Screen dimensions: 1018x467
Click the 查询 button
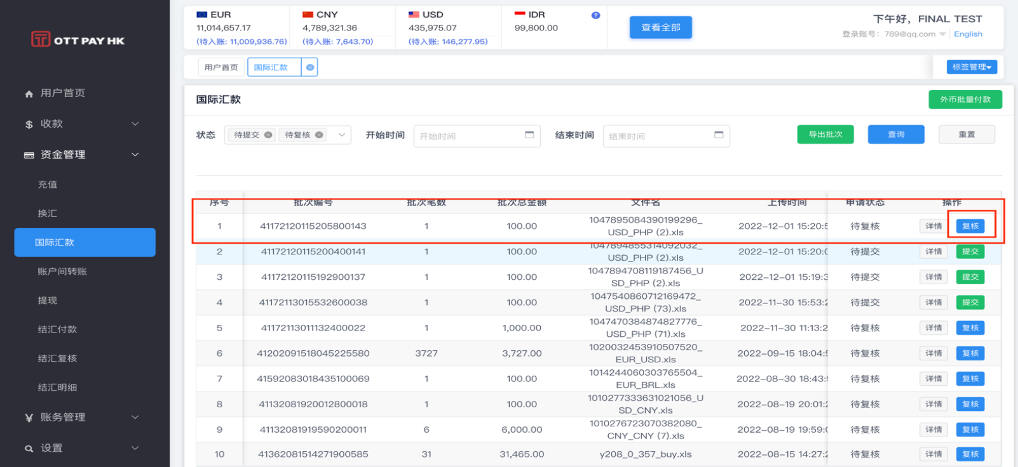(x=896, y=135)
